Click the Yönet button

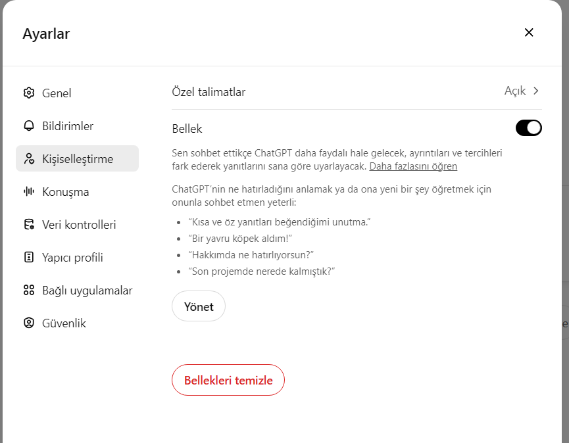pos(199,306)
